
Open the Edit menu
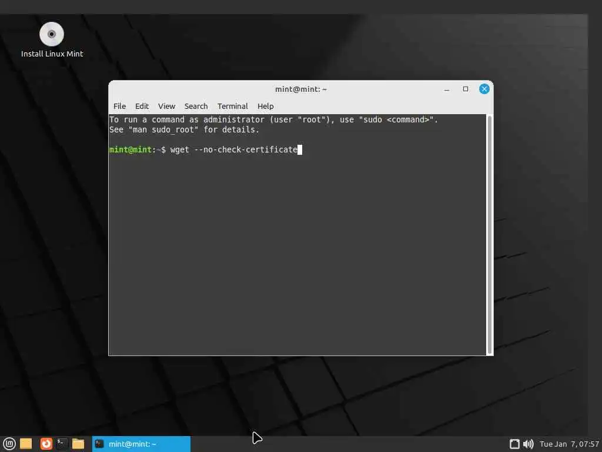point(142,106)
